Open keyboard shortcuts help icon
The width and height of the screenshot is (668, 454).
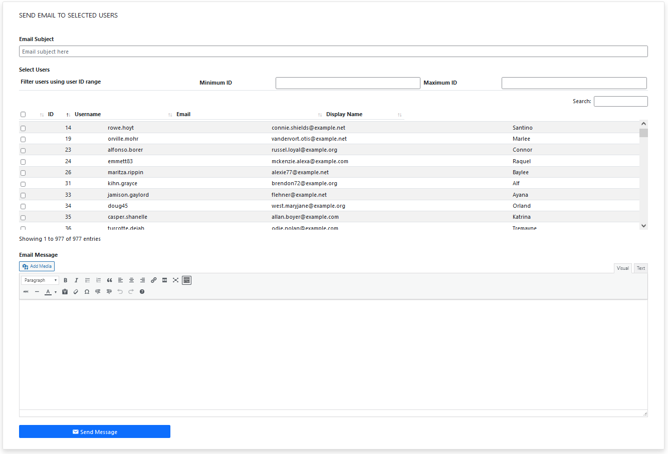click(x=142, y=292)
